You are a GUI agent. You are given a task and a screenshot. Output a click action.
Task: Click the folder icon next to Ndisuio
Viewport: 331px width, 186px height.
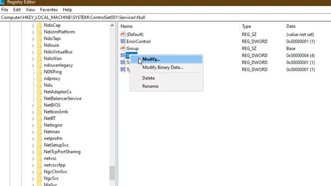tap(39, 45)
